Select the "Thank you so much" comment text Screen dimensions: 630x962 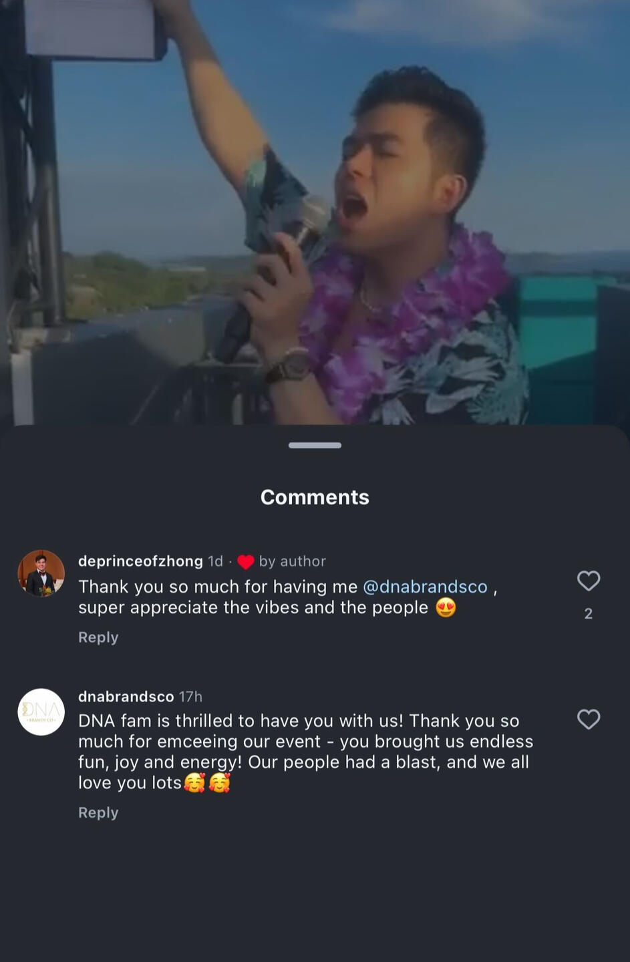254,597
